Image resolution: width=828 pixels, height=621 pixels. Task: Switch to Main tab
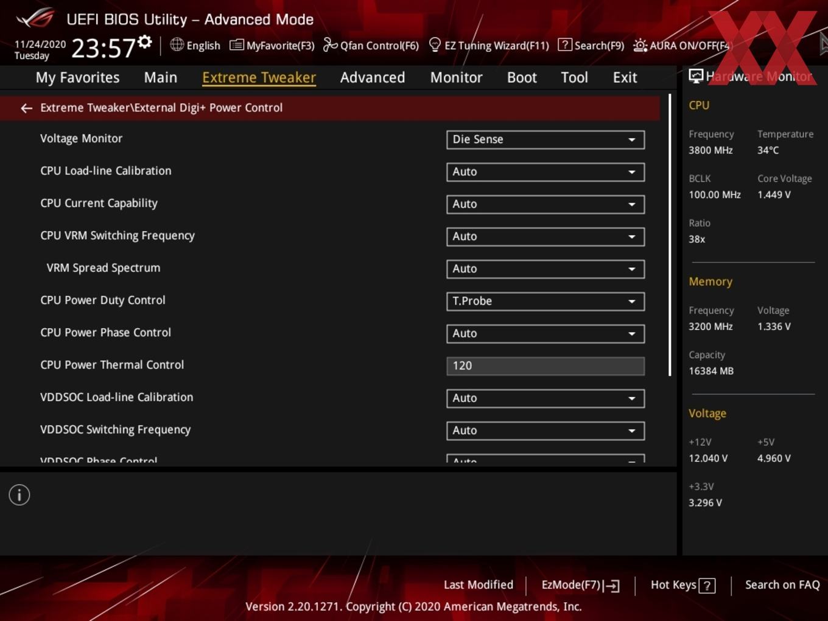point(161,77)
